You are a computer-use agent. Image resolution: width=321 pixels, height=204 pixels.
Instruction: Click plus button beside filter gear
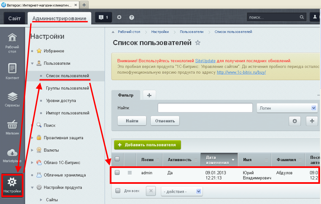(x=312, y=121)
